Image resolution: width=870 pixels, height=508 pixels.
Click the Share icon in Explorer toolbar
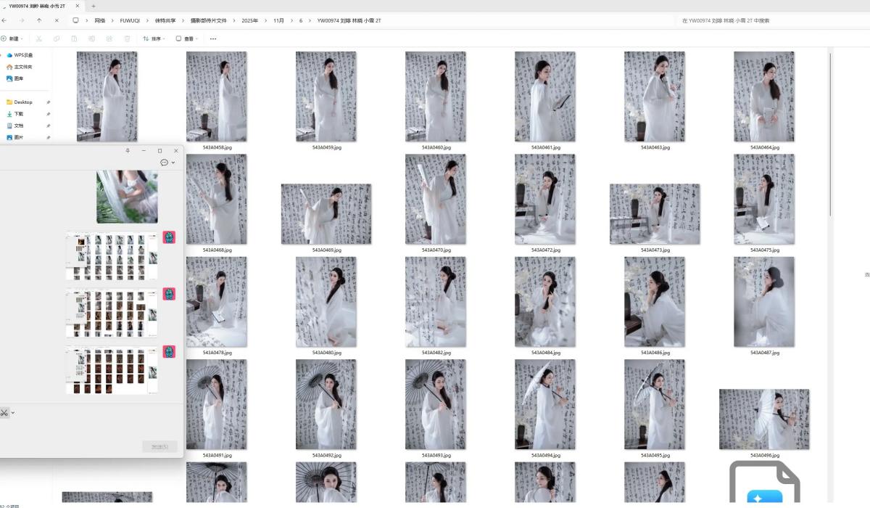[x=109, y=38]
